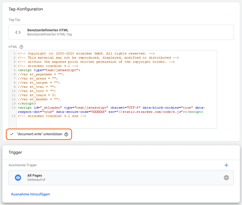The height and width of the screenshot is (205, 242).
Task: Click the //var et_tsale = 0 line
Action: (37, 95)
